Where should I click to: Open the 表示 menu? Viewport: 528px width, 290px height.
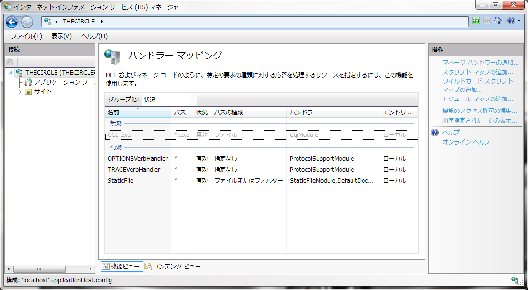pos(61,36)
